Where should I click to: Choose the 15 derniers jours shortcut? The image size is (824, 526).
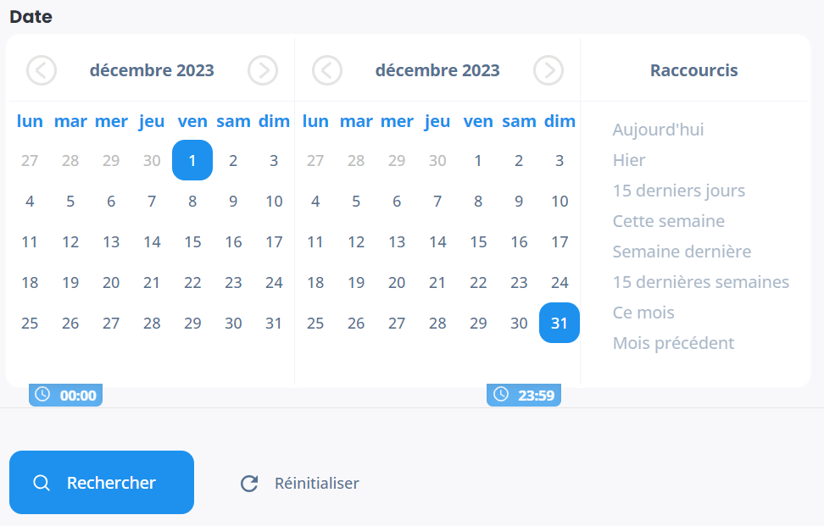[x=678, y=191]
